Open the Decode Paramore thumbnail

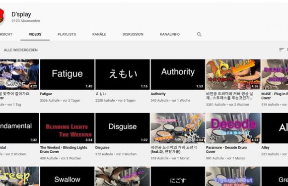(233, 128)
